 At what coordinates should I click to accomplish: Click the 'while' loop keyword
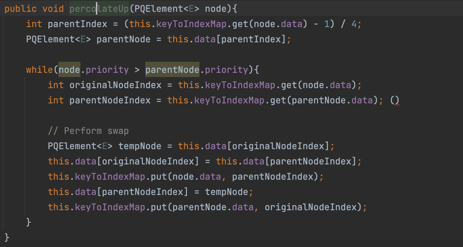[x=39, y=70]
